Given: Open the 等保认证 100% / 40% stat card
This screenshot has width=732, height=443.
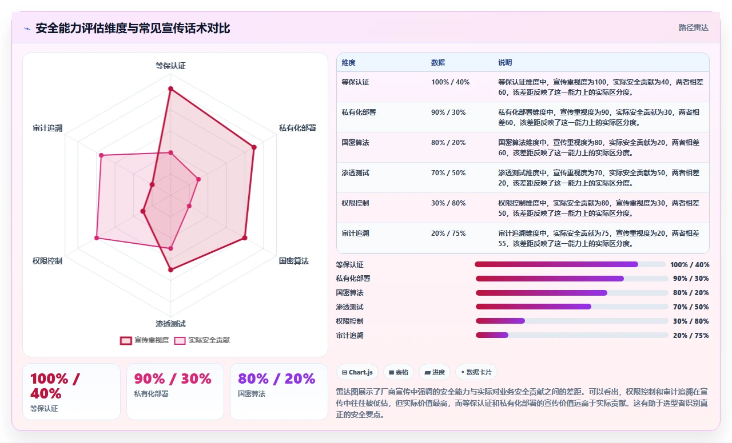Looking at the screenshot, I should pos(71,392).
